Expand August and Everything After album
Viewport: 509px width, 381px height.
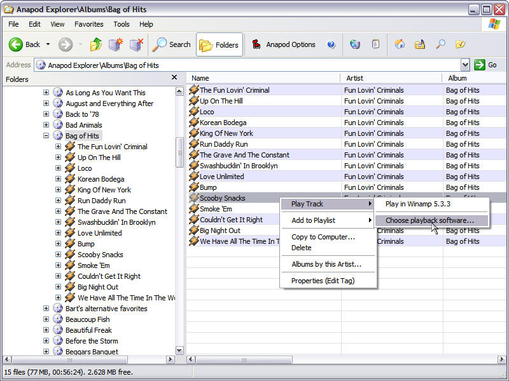coord(46,104)
